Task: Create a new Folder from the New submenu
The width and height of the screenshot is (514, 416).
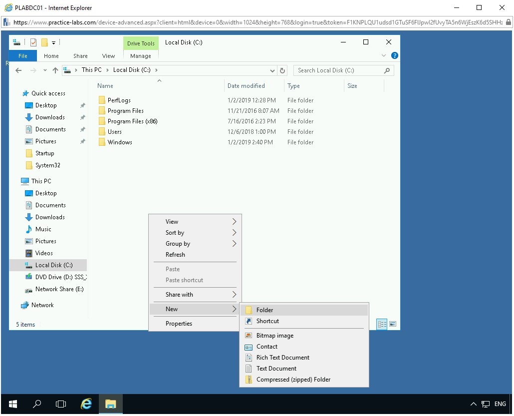Action: tap(304, 310)
